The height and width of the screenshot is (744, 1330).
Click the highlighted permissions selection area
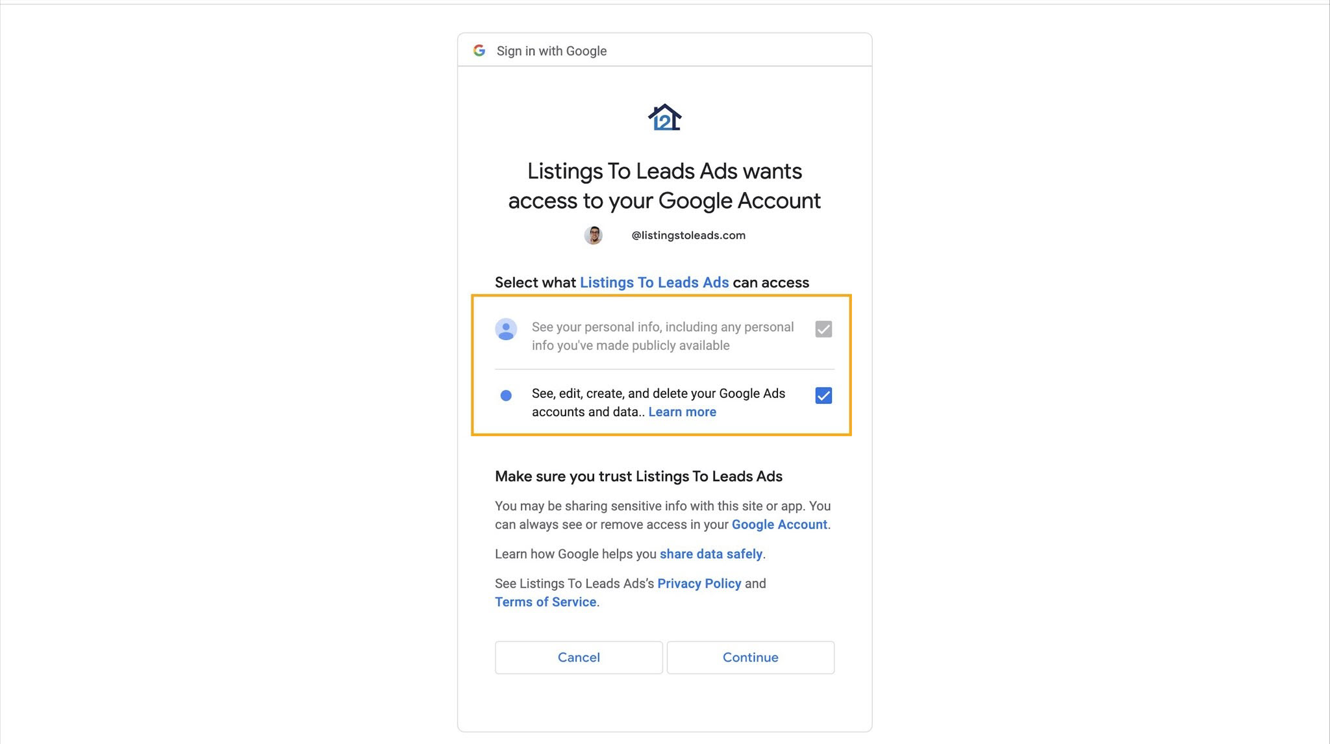tap(663, 365)
